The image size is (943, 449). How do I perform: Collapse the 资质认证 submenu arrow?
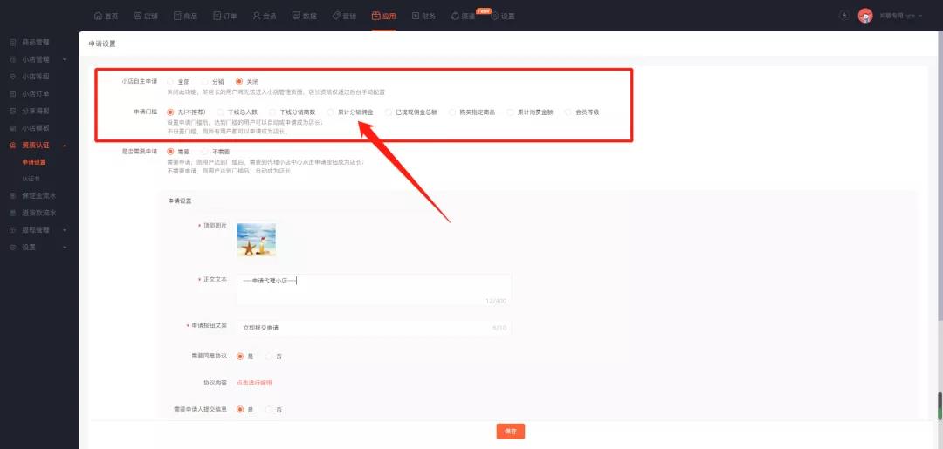(x=65, y=146)
